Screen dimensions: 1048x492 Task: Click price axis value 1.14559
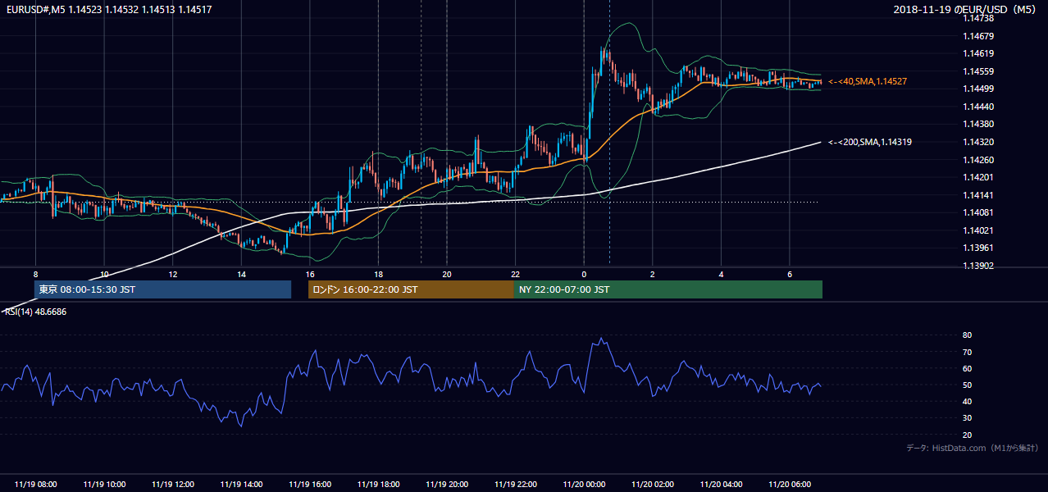click(x=978, y=71)
